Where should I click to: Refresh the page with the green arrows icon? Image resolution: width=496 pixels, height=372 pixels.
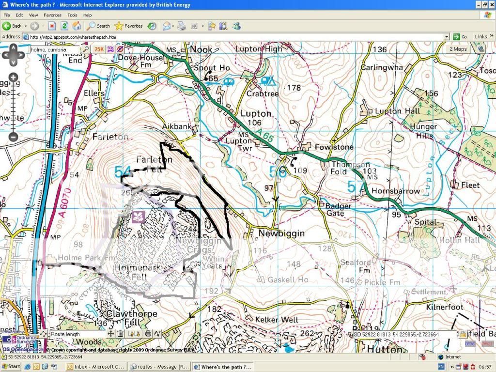pyautogui.click(x=64, y=26)
